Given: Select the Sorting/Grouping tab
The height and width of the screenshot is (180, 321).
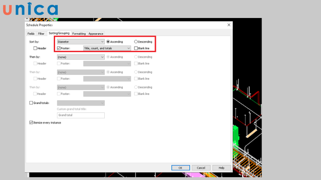Looking at the screenshot, I should click(x=59, y=33).
